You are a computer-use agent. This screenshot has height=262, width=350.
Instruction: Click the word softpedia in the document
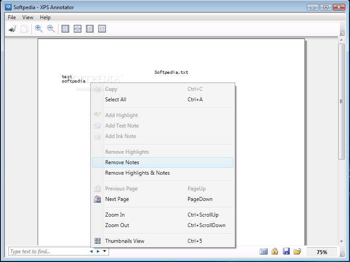click(x=73, y=81)
